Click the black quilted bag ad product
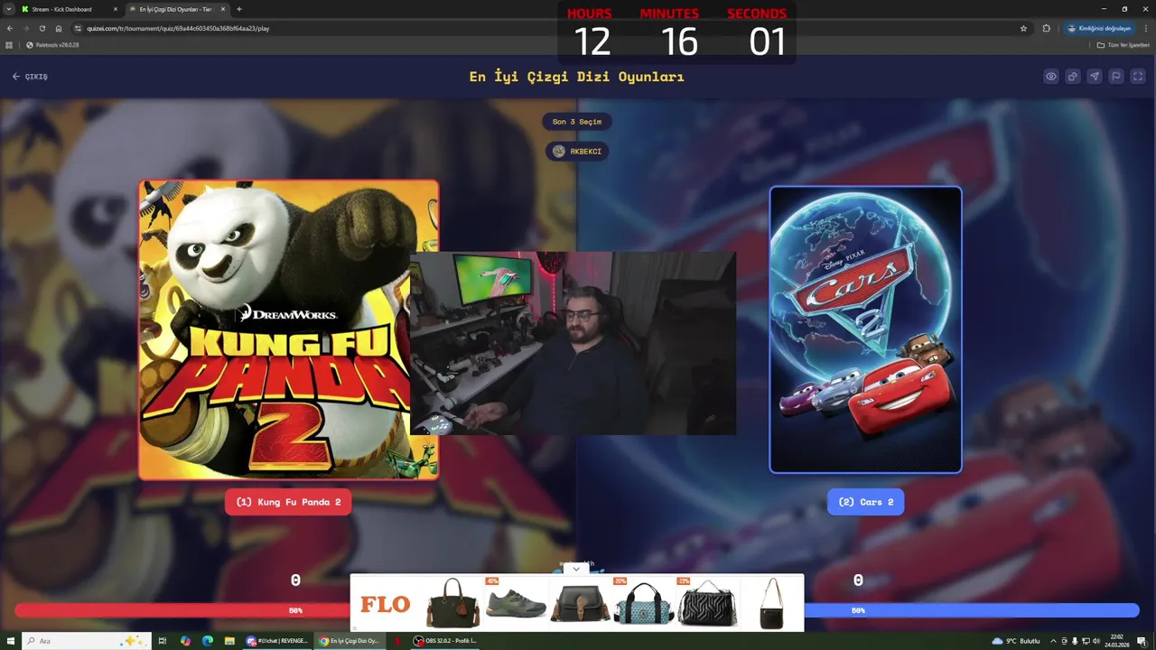This screenshot has width=1156, height=650. (707, 603)
